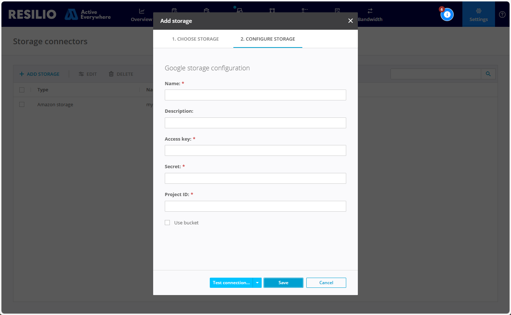Check the Amazon storage row checkbox
The width and height of the screenshot is (511, 315).
coord(22,104)
